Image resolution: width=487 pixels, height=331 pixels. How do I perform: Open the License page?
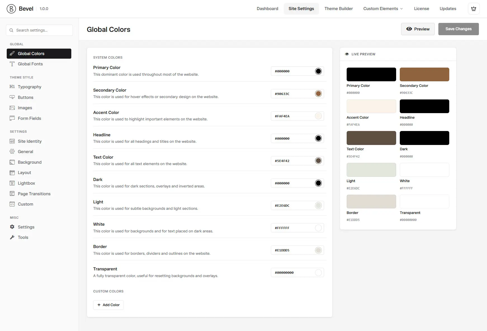click(x=422, y=9)
